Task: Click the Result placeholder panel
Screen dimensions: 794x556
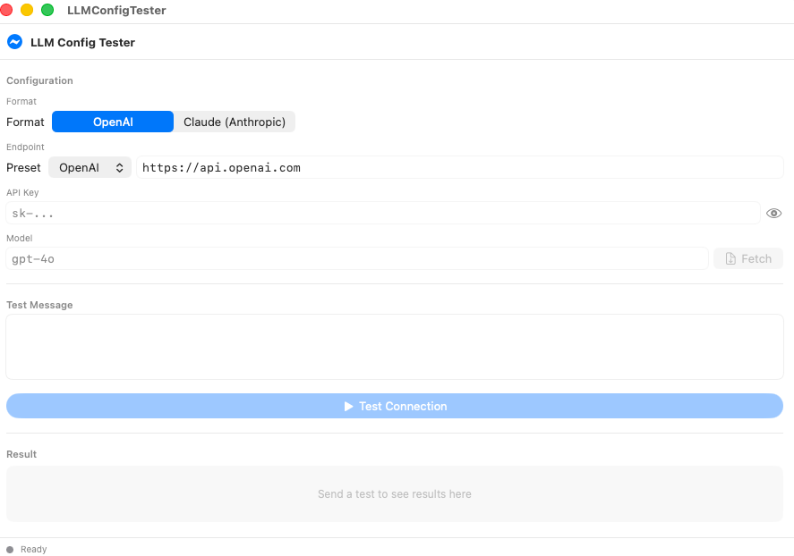Action: (395, 493)
